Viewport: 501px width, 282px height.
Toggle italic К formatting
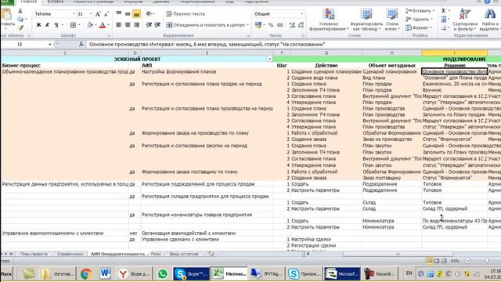point(47,24)
